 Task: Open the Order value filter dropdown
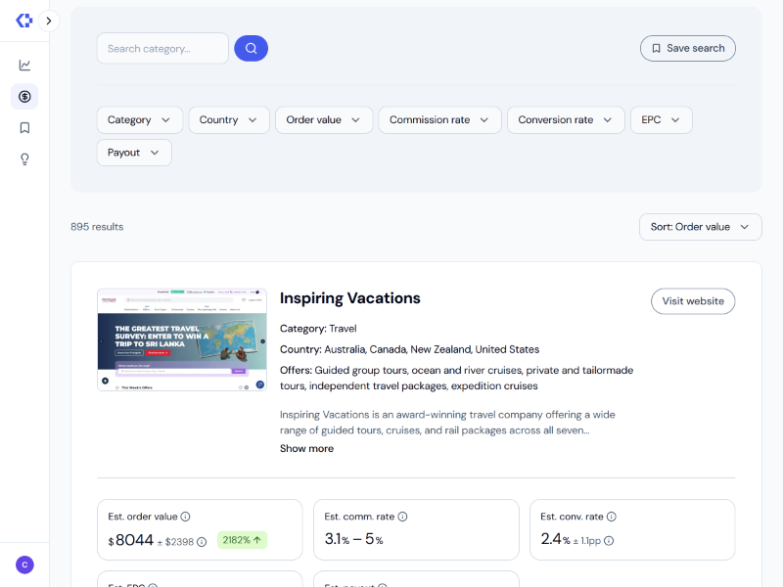click(324, 119)
